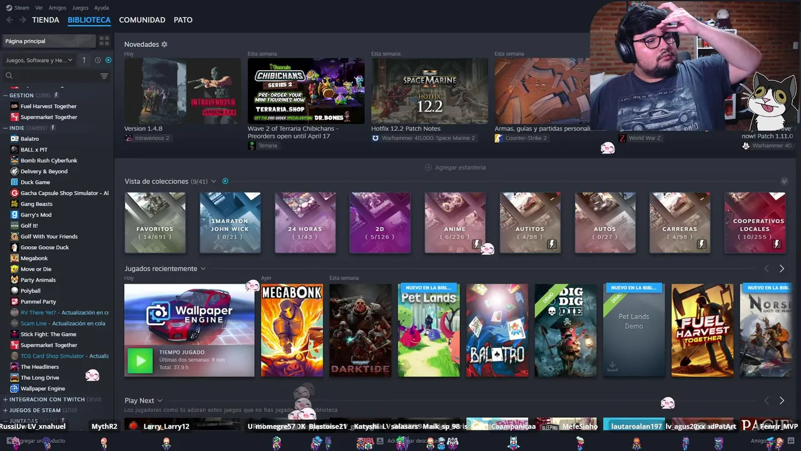The image size is (801, 451).
Task: Open the Steam menu
Action: 18,8
